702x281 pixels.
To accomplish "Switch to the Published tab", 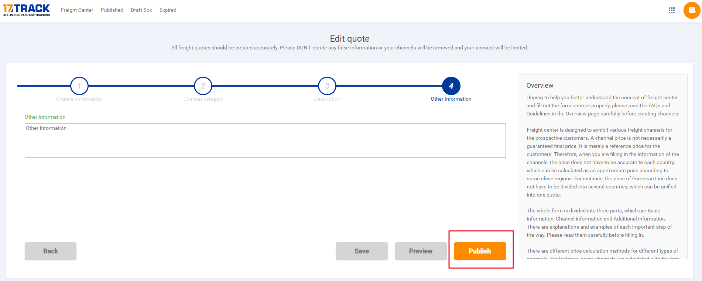I will 112,10.
